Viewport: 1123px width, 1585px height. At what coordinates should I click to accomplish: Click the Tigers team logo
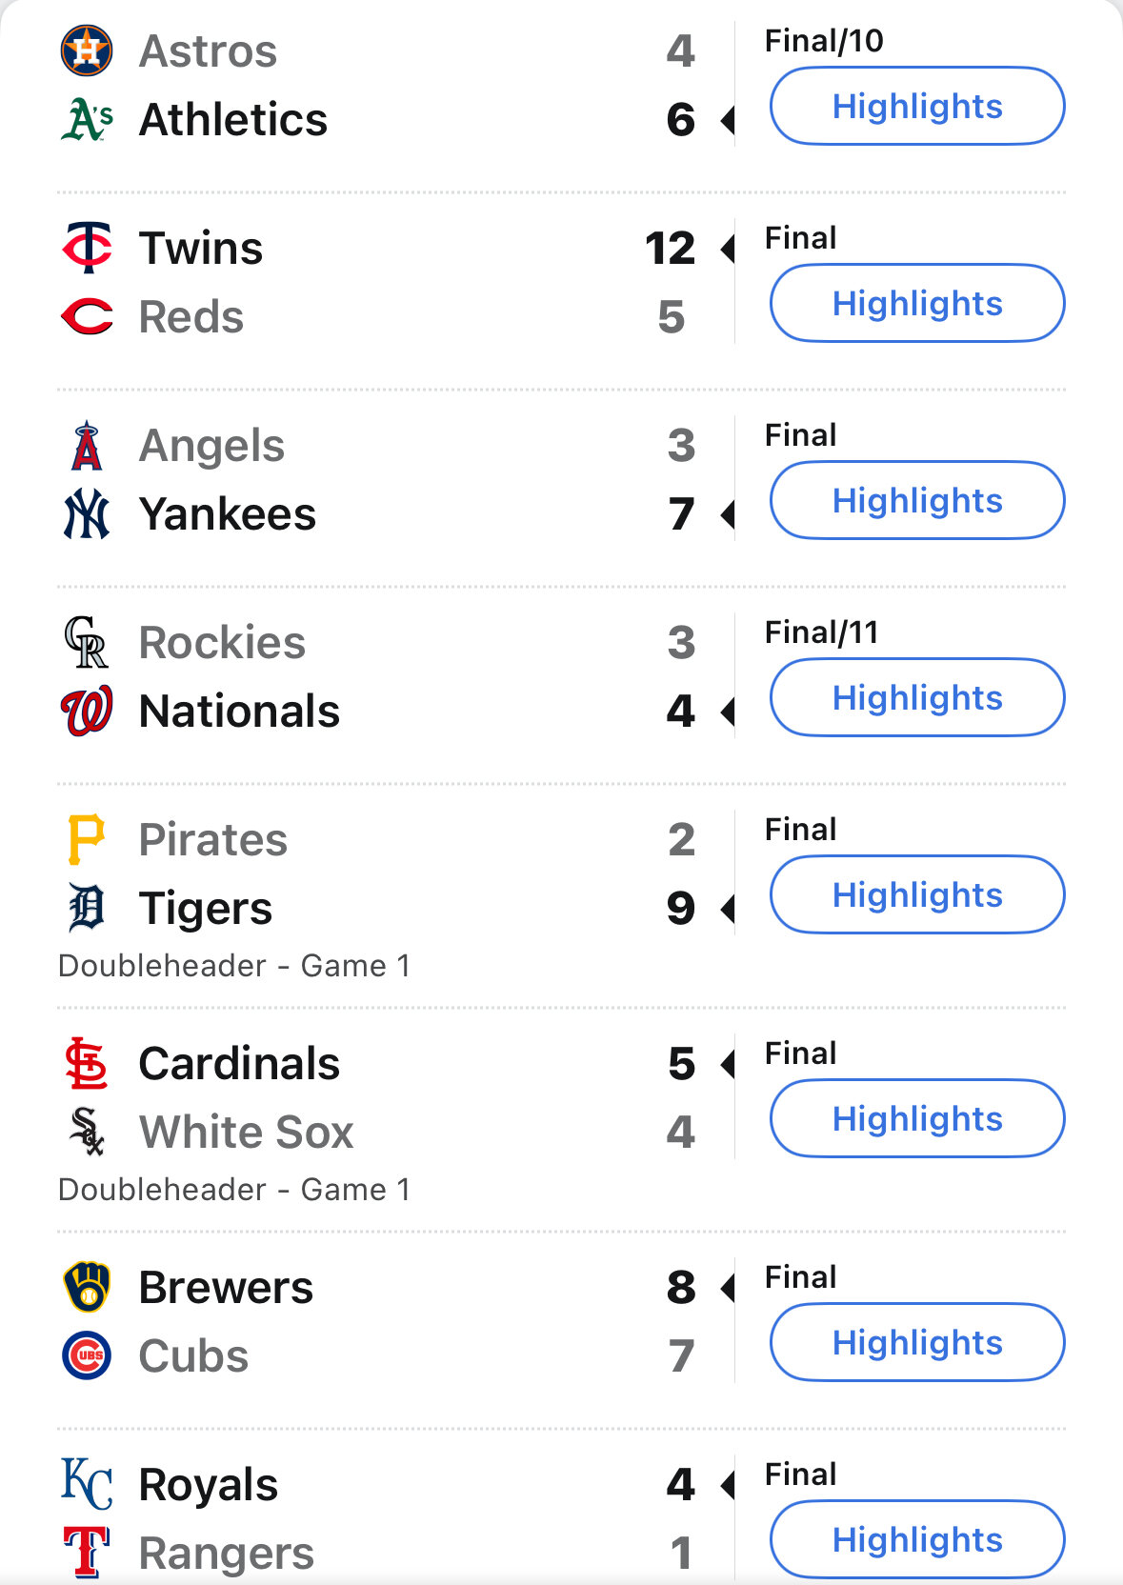point(87,908)
